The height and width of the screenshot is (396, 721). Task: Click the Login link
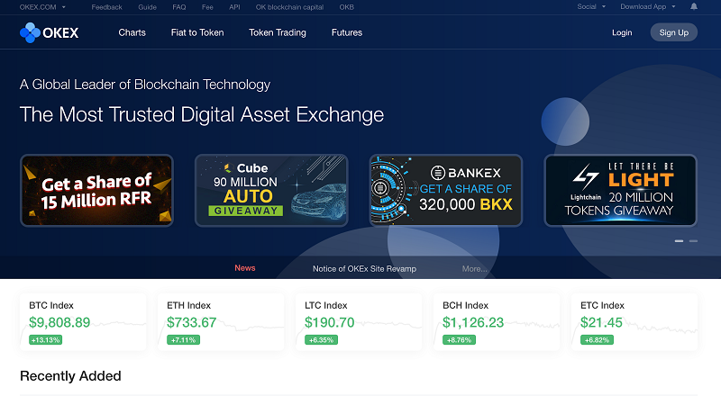click(x=622, y=32)
